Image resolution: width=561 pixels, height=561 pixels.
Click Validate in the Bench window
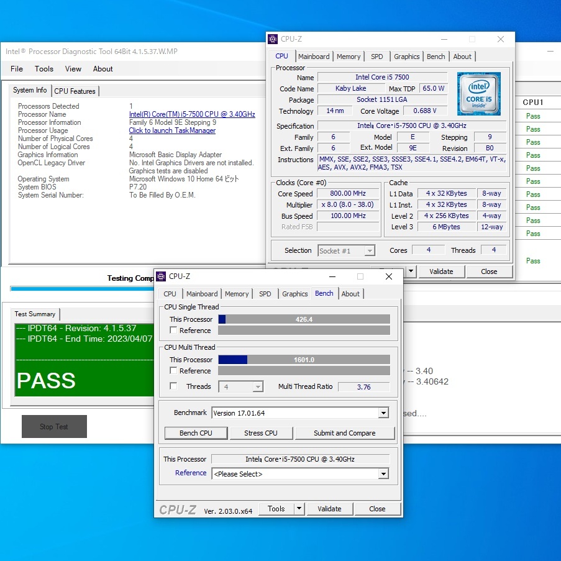coord(329,509)
